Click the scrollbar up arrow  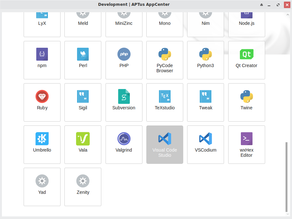pyautogui.click(x=287, y=15)
